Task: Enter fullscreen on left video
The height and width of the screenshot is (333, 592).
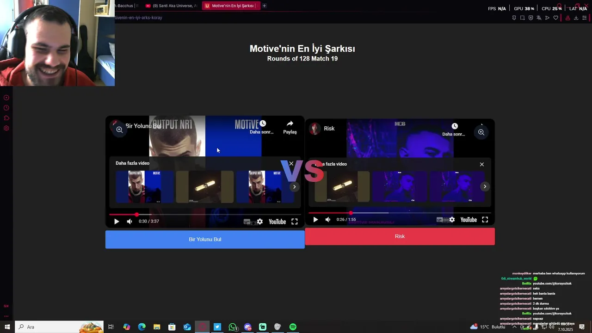Action: 294,222
